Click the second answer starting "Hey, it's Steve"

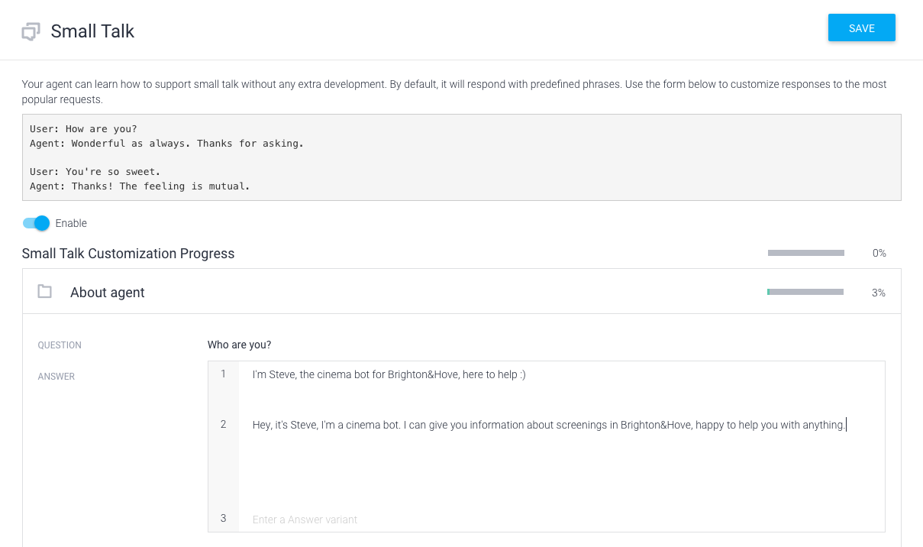click(x=549, y=425)
